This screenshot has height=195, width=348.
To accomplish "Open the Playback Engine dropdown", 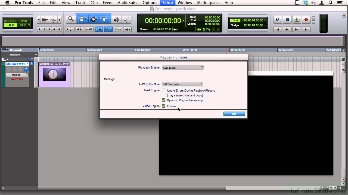I will pyautogui.click(x=182, y=68).
